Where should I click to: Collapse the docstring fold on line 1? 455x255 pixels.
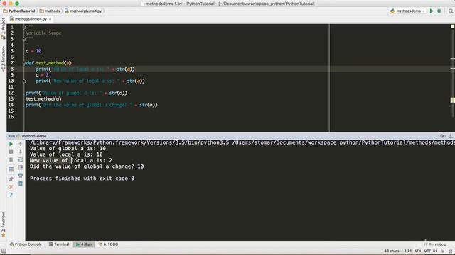click(x=24, y=27)
